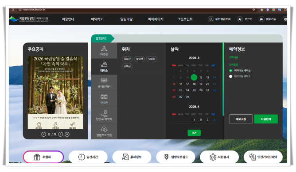This screenshot has height=172, width=296.
Task: Pick Sunday March 15 on the calendar
Action: point(174,84)
